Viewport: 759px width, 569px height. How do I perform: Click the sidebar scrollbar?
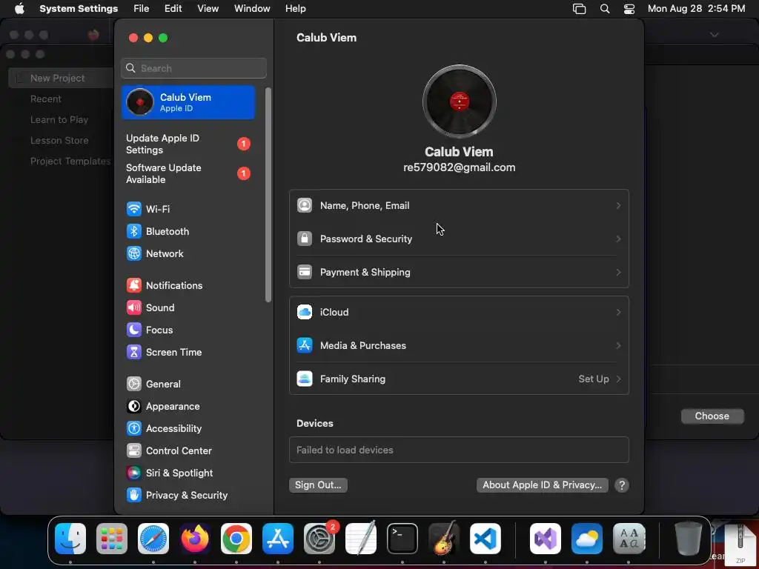[268, 195]
